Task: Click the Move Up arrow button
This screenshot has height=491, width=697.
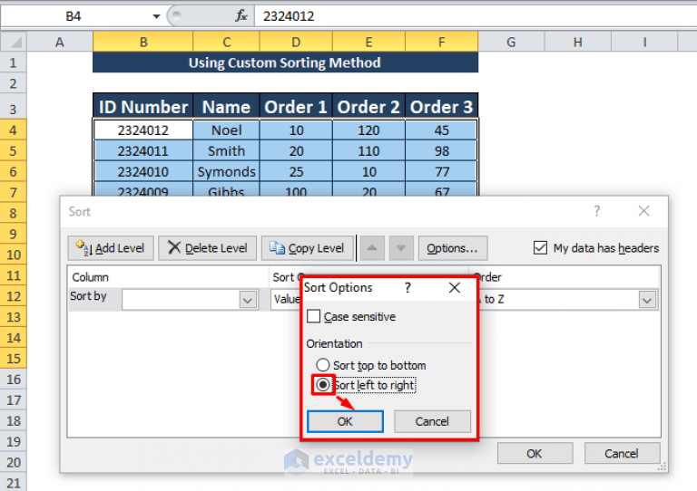Action: click(x=372, y=248)
